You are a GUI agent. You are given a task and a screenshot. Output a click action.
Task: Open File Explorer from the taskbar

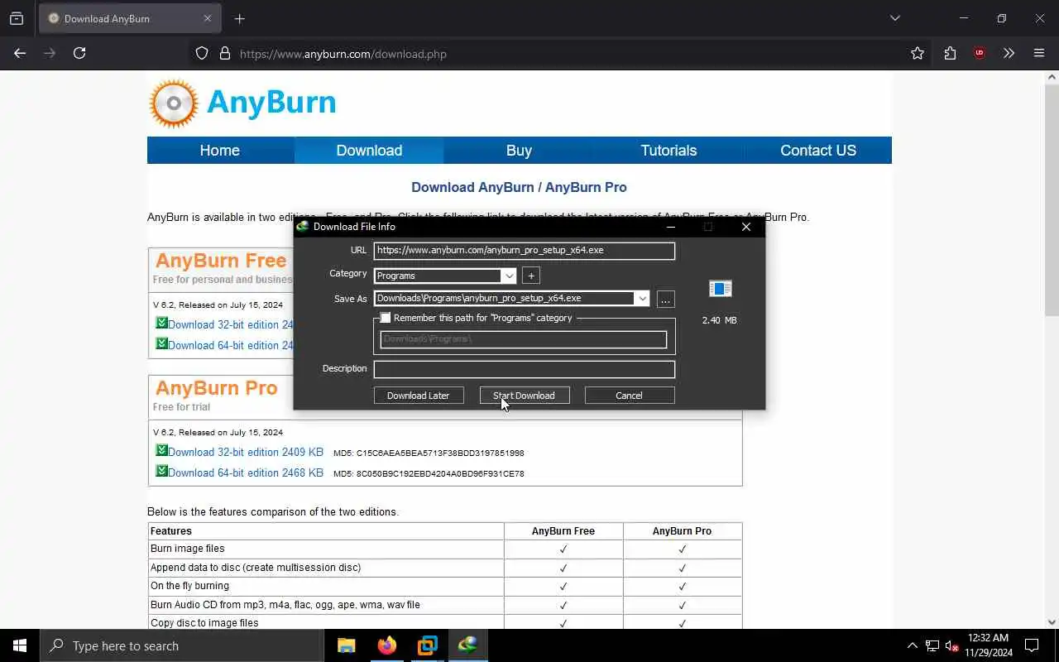click(x=346, y=645)
